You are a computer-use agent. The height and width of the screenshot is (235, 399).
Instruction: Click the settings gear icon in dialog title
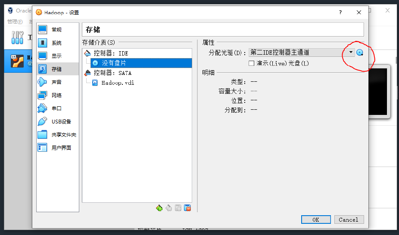(39, 12)
